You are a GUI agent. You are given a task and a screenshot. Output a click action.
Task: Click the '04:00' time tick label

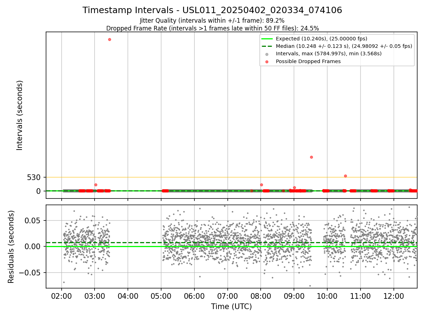128,296
